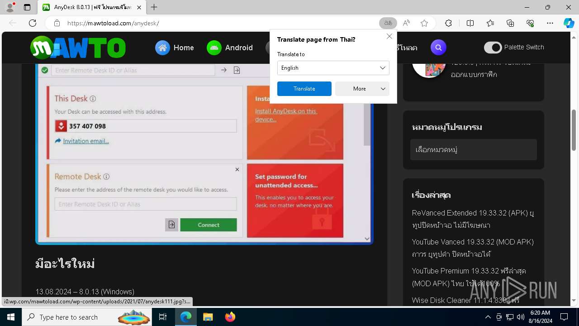
Task: Click the page vertical scrollbar thumb
Action: 574,130
